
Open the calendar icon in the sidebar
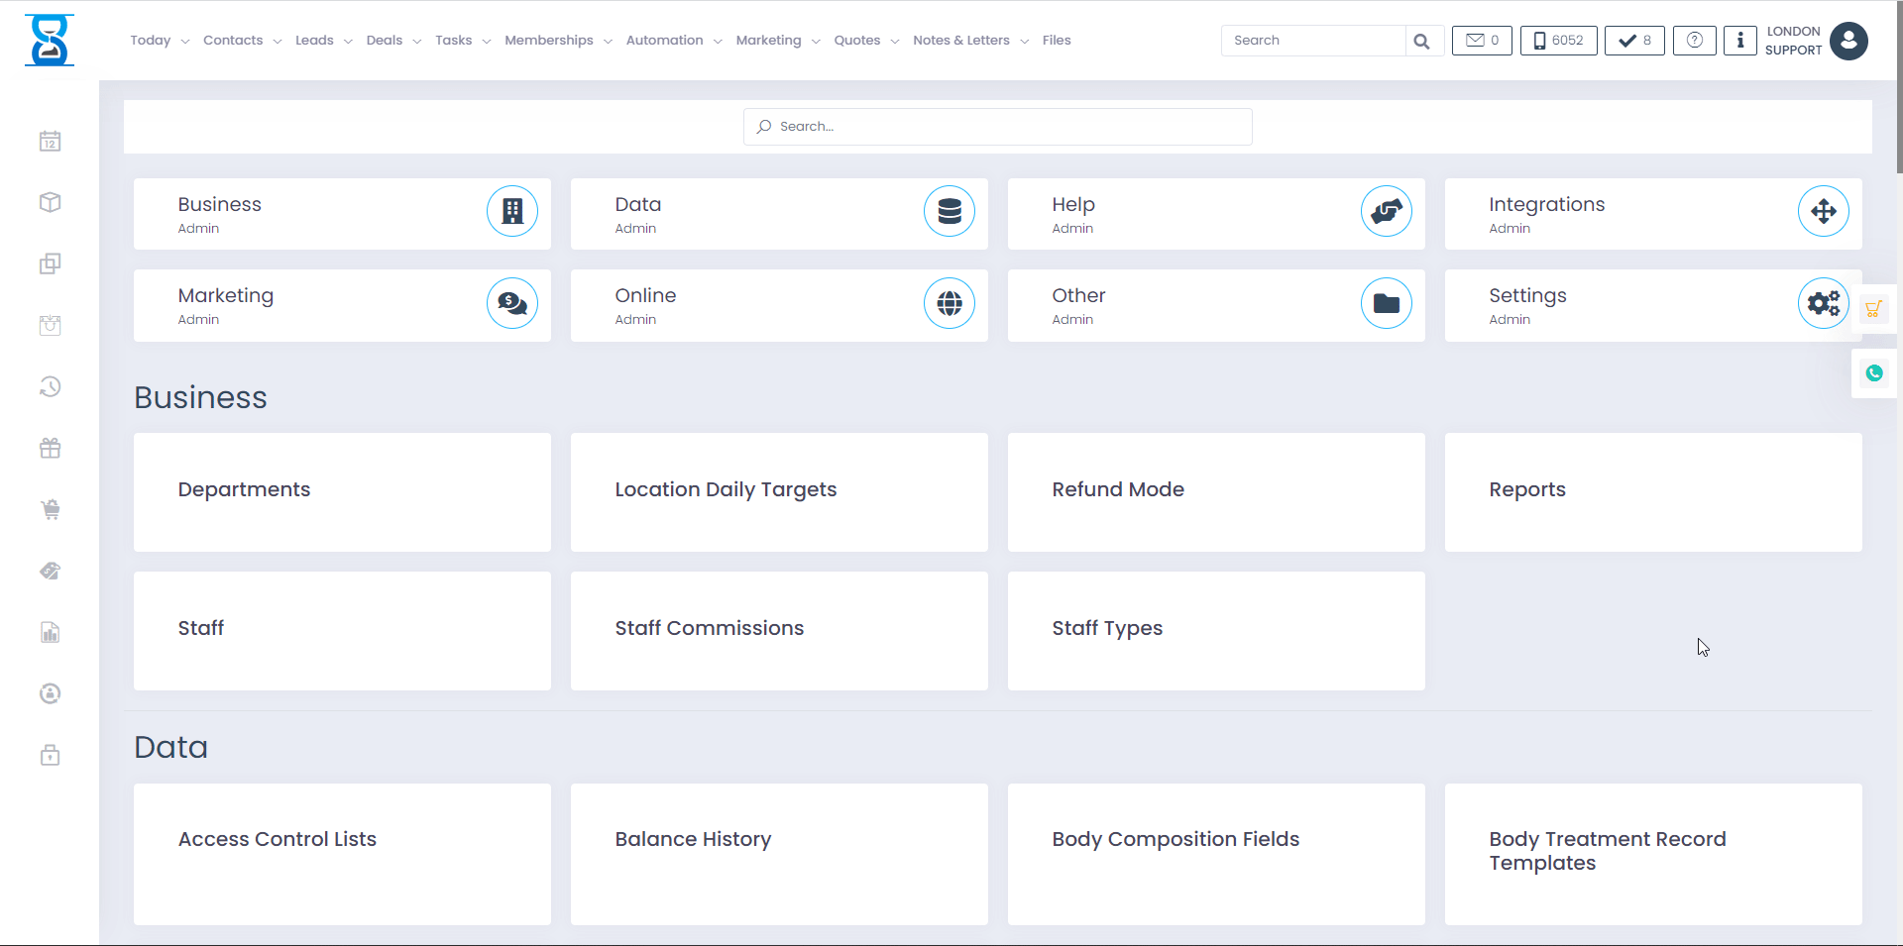point(50,141)
